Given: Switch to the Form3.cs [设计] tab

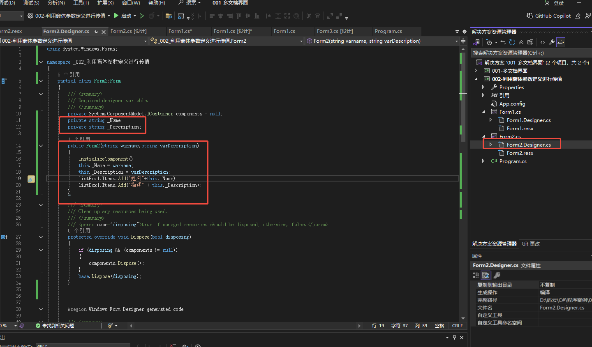Looking at the screenshot, I should coord(335,31).
